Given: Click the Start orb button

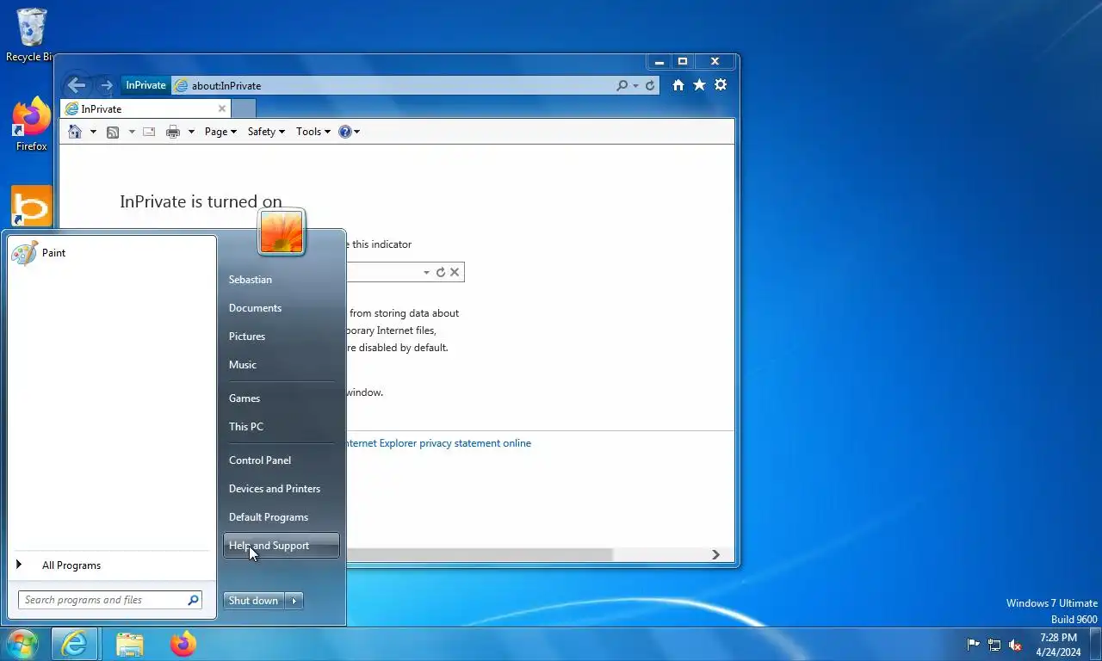Looking at the screenshot, I should pos(22,644).
